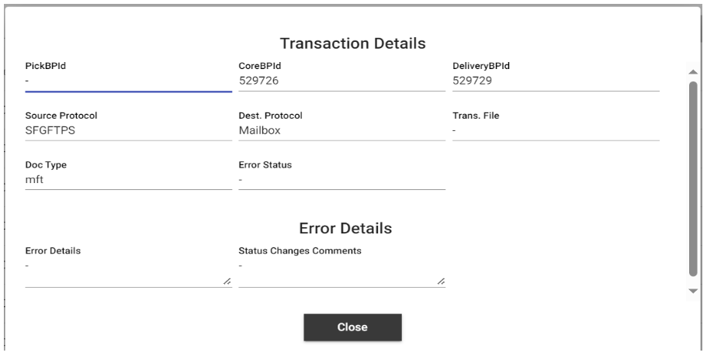Click the DeliveryBPId field showing 529729

coord(556,81)
